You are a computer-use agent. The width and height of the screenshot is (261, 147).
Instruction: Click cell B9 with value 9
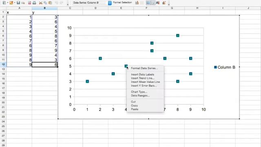click(44, 50)
